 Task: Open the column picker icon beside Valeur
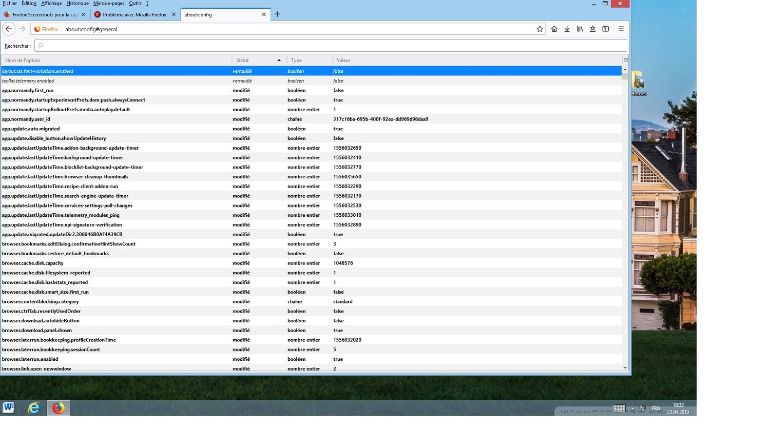pyautogui.click(x=626, y=60)
